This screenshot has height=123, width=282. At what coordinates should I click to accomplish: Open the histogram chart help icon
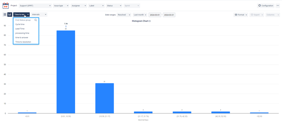[x=150, y=21]
